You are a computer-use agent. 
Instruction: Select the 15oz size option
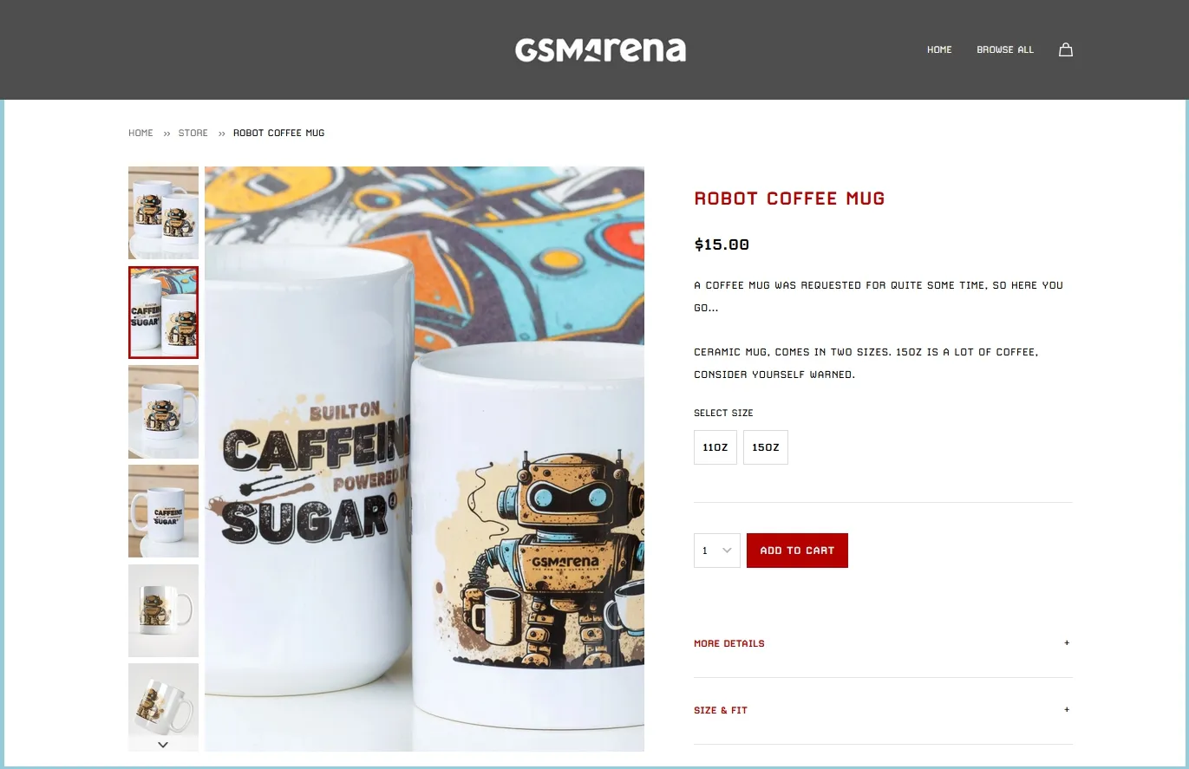coord(766,447)
